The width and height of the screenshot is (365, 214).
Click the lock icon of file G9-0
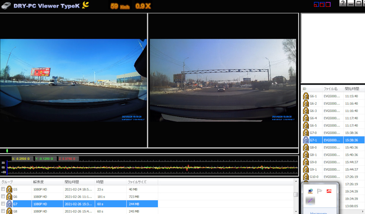[306, 162]
